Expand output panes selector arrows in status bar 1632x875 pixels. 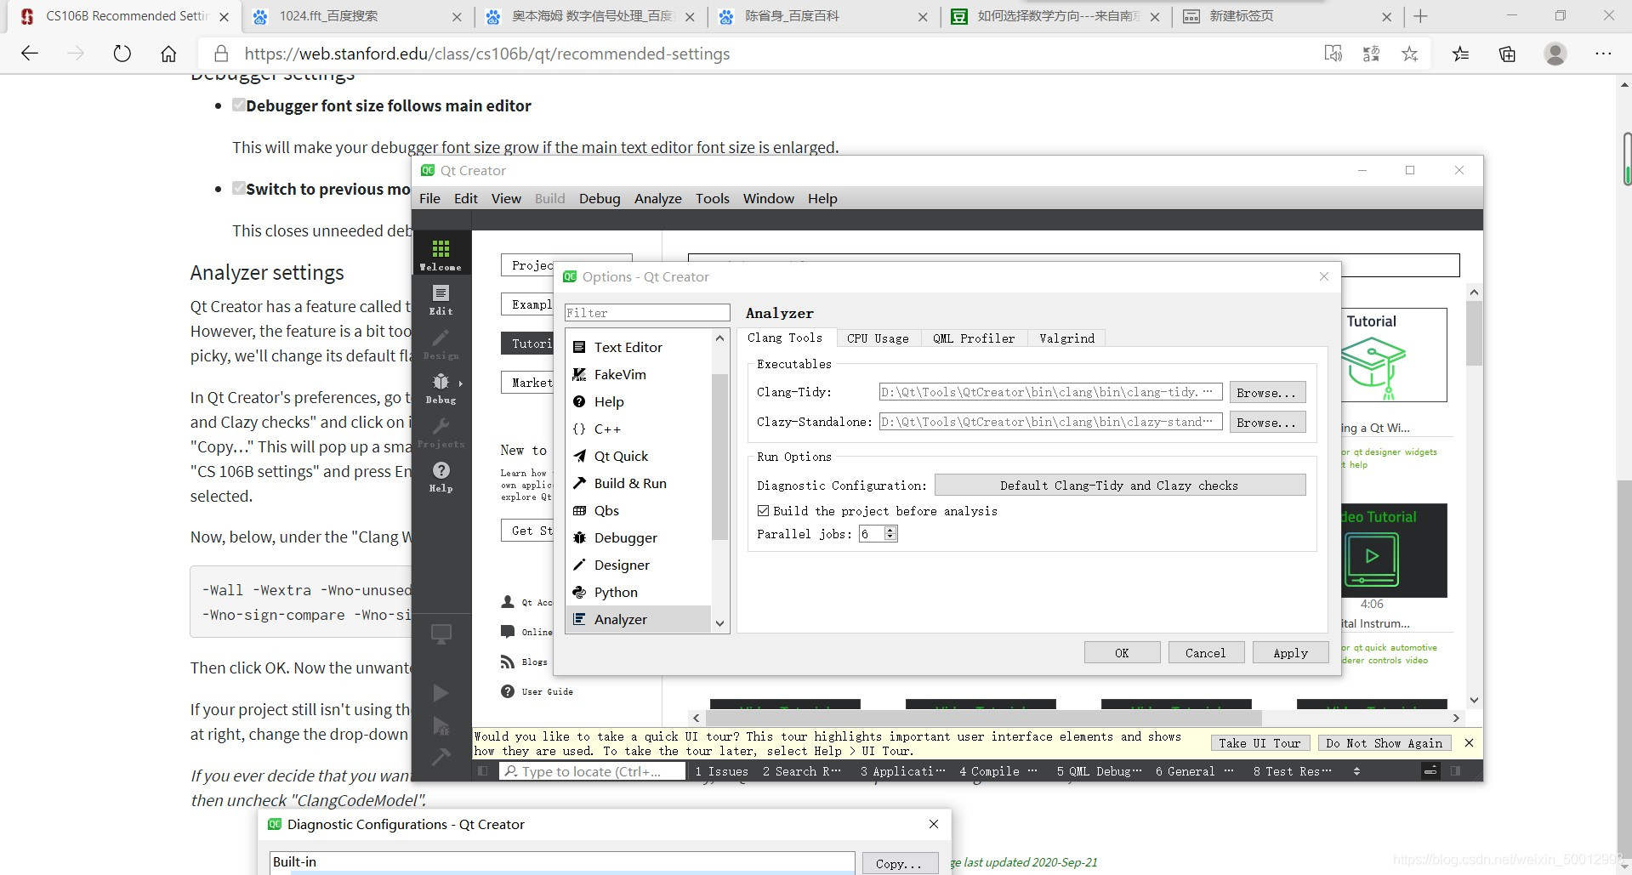tap(1356, 771)
